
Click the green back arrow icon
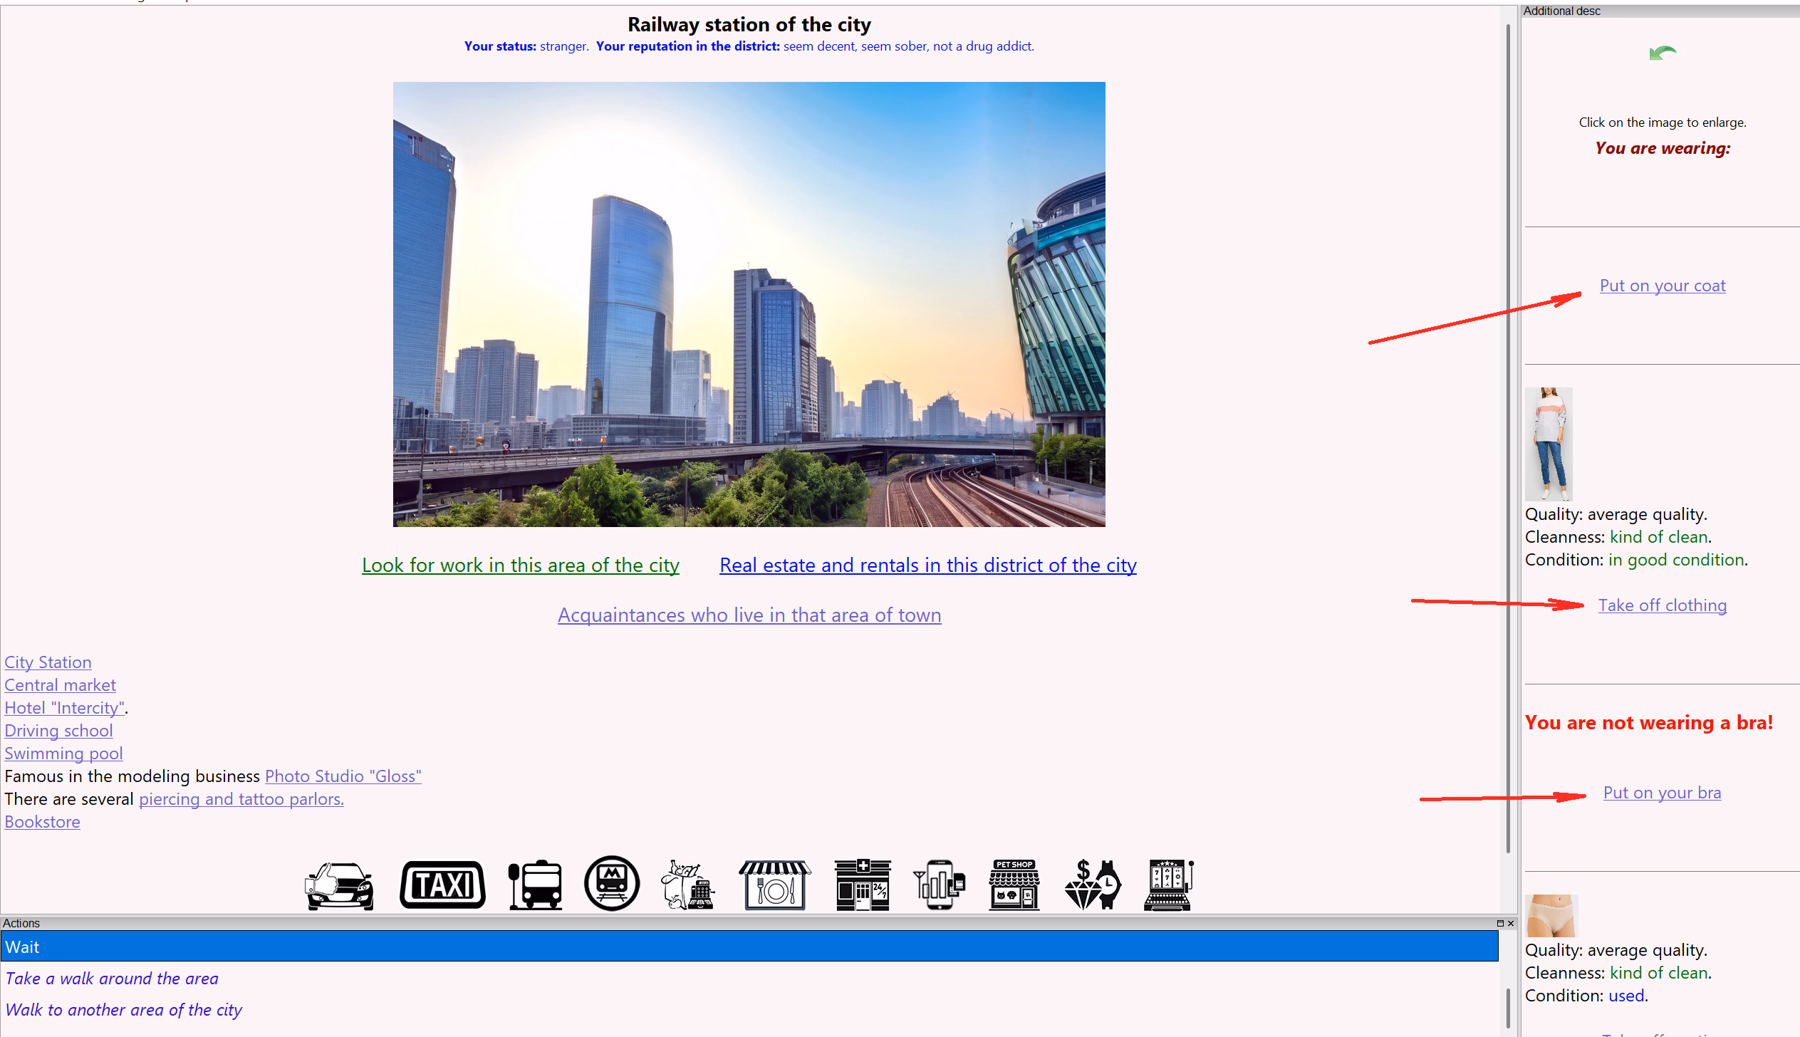1662,53
